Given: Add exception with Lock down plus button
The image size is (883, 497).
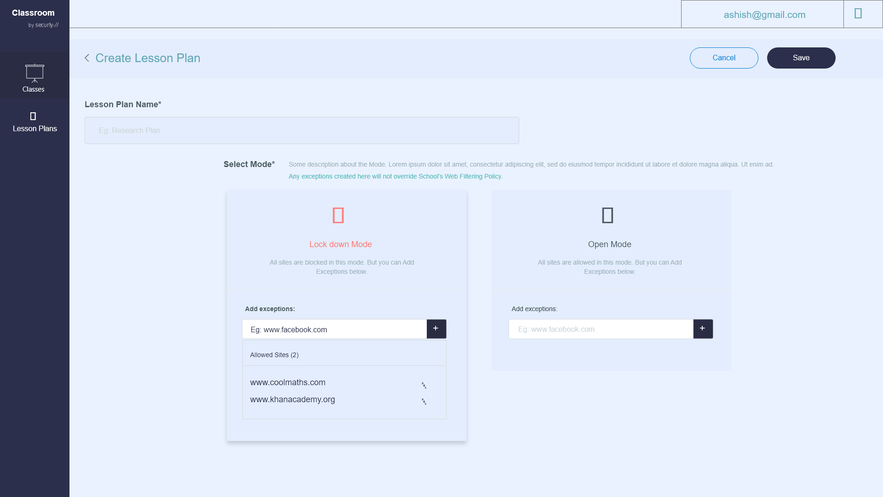Looking at the screenshot, I should tap(436, 329).
